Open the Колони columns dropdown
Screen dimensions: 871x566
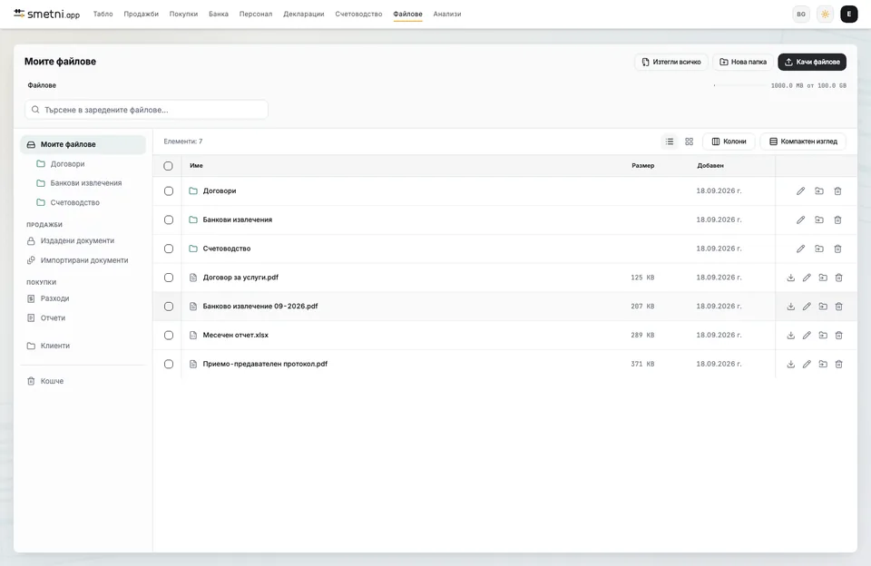point(729,141)
